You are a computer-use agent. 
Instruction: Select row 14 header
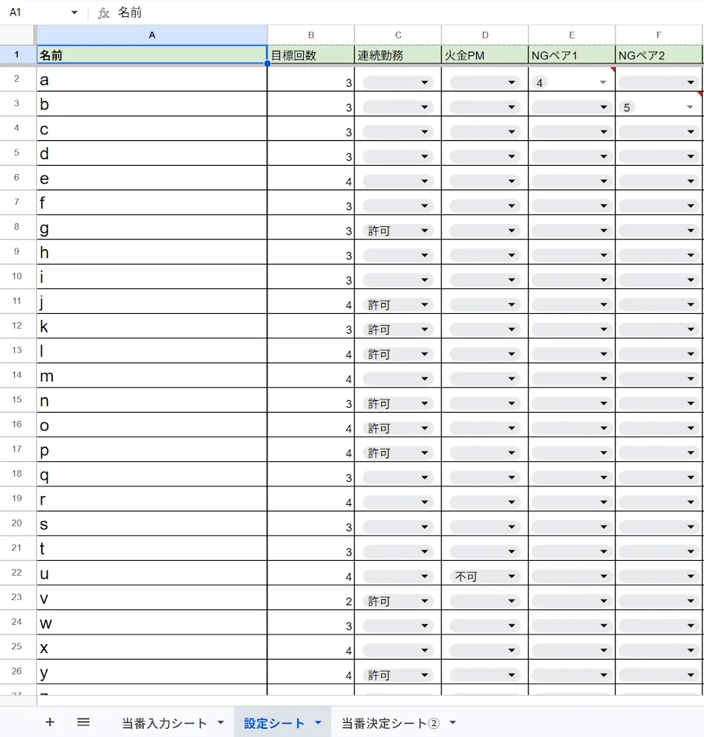17,375
